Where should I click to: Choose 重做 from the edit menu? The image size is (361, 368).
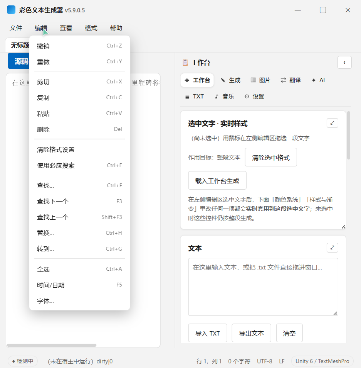(x=80, y=62)
